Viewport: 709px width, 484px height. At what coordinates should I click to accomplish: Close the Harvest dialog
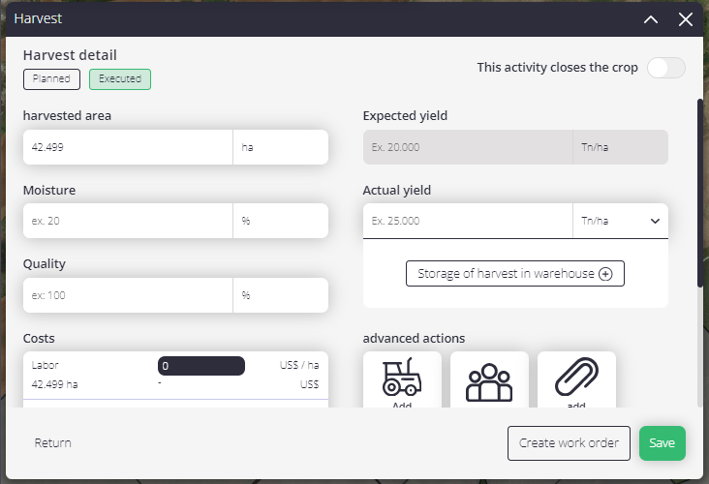pyautogui.click(x=686, y=19)
